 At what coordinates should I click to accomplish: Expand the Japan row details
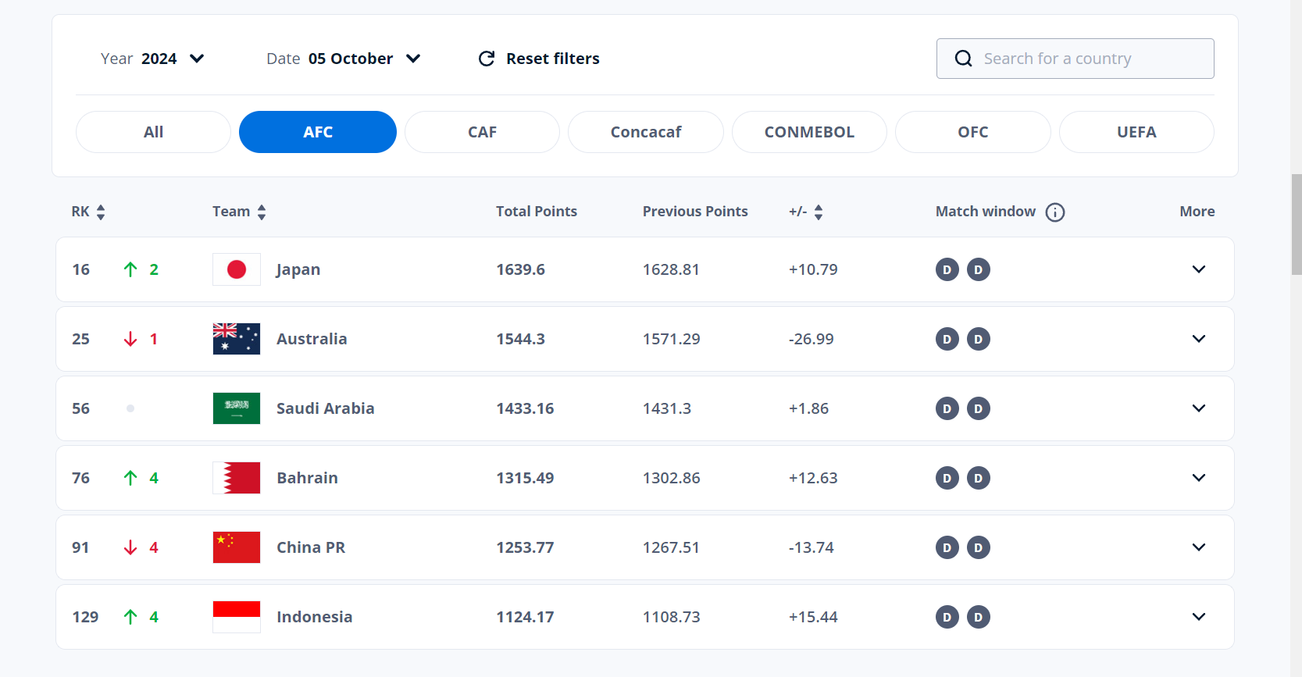(1198, 269)
